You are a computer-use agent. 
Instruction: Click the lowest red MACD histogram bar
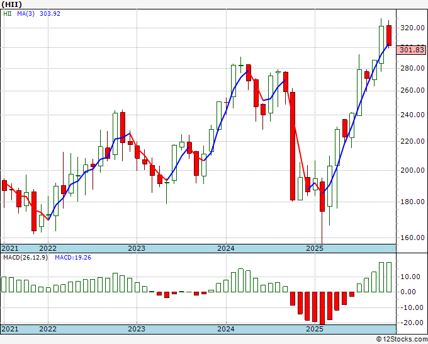pyautogui.click(x=322, y=308)
